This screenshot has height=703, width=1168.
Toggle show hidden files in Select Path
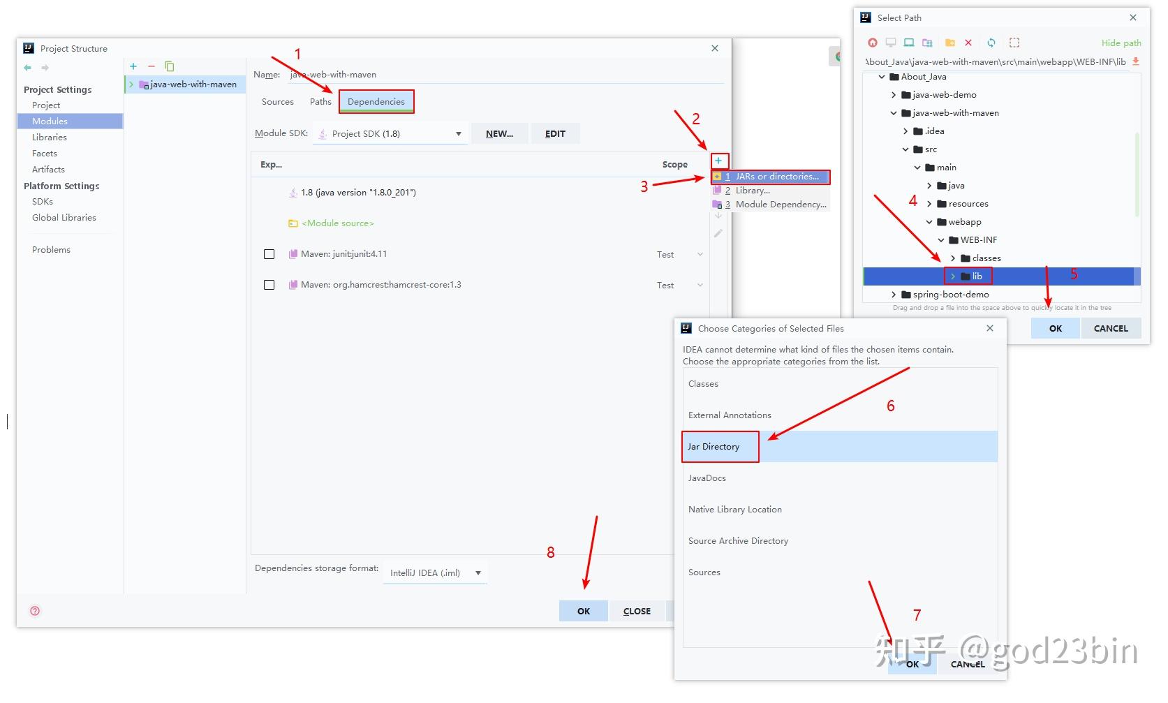1014,43
